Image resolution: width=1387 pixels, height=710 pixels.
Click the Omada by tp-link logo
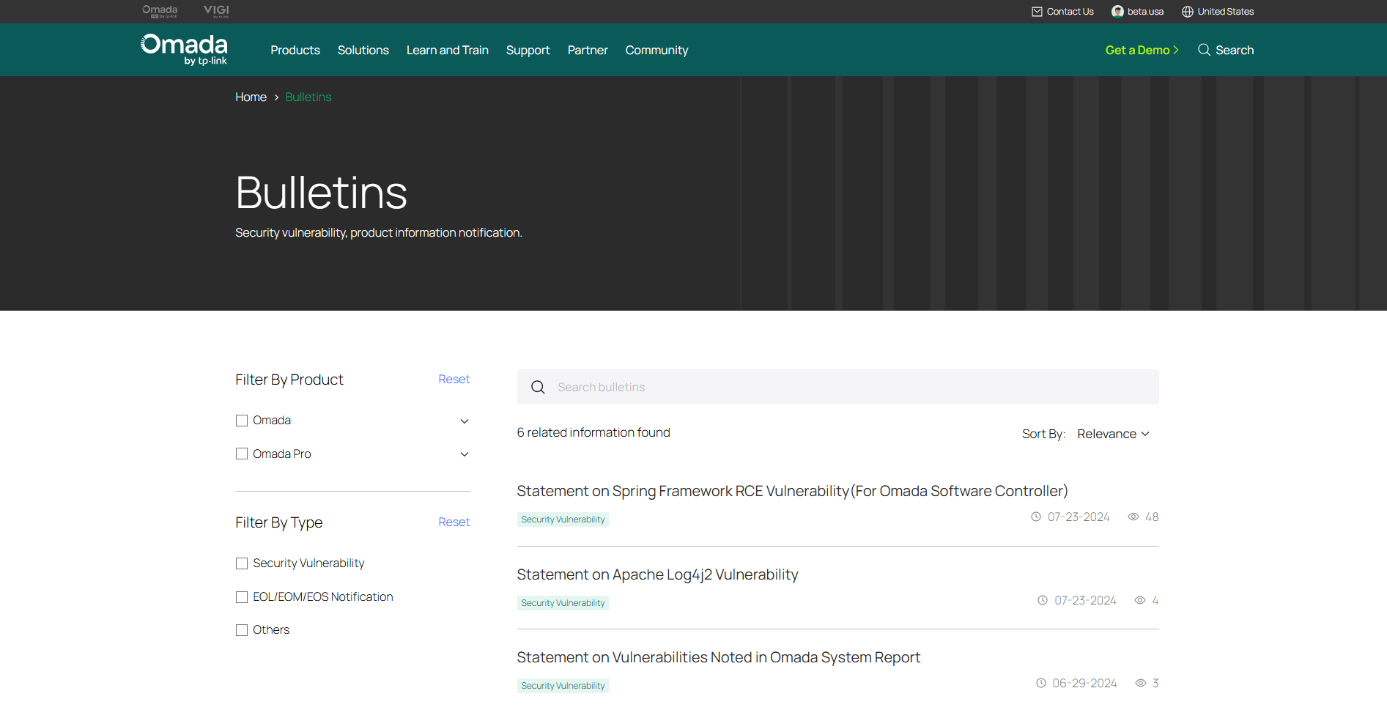(184, 50)
